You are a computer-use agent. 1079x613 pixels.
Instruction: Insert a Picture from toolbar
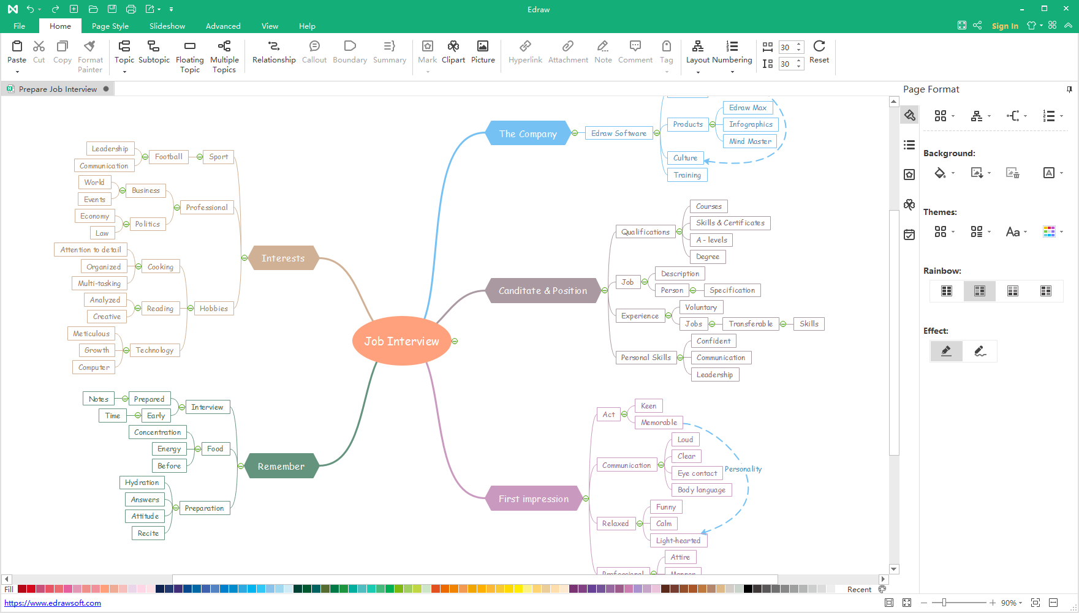coord(483,47)
